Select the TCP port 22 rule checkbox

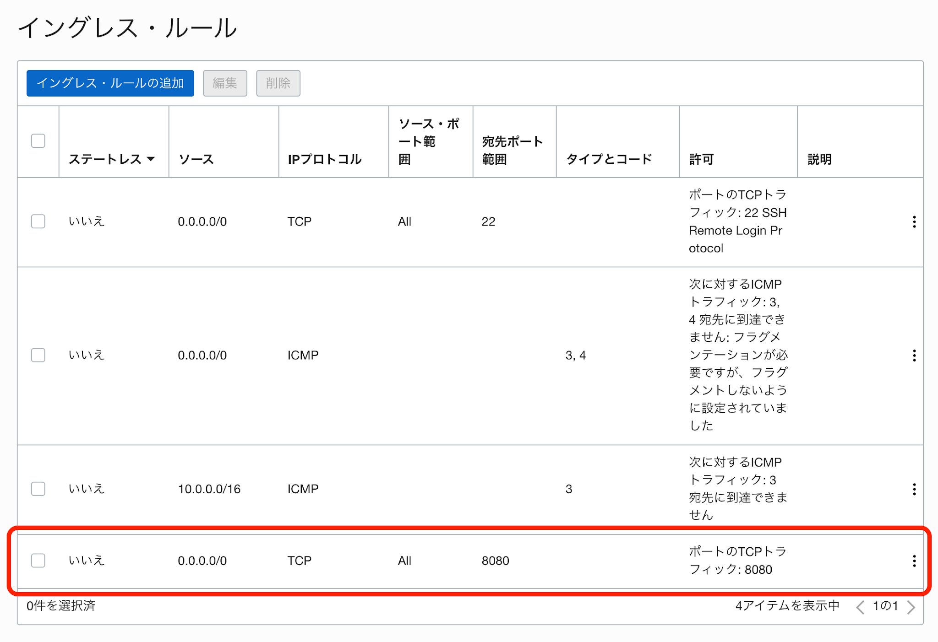[x=38, y=221]
